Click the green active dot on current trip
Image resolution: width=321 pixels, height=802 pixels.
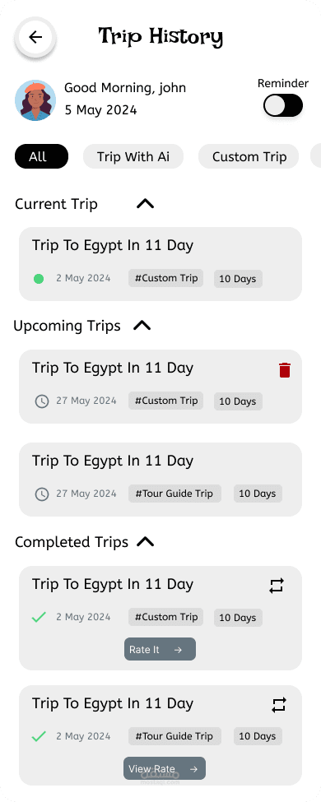(x=39, y=279)
